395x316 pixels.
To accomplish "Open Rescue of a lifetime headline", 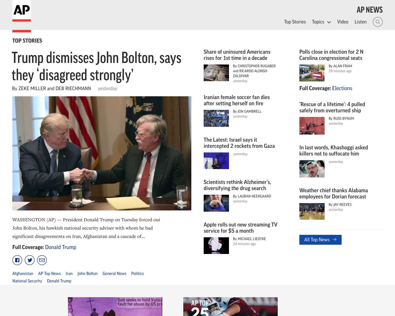I will [332, 107].
